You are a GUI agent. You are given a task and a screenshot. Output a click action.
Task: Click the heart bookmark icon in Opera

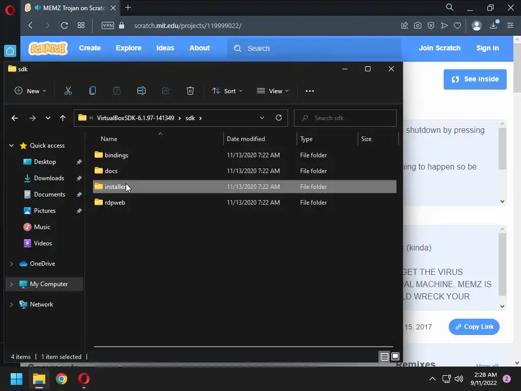457,25
